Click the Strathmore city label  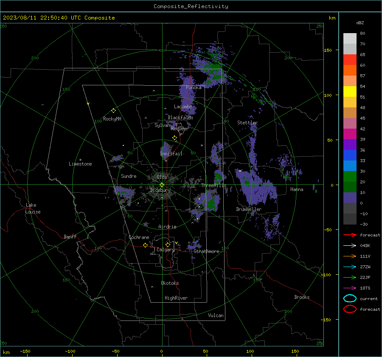tap(206, 251)
